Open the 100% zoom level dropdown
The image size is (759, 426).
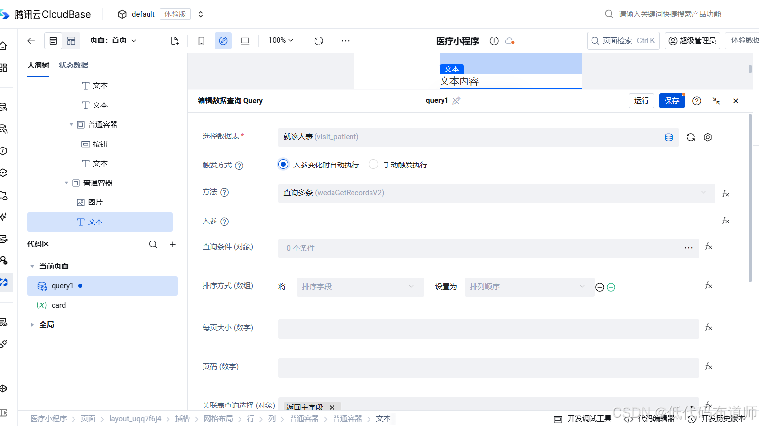(x=280, y=41)
